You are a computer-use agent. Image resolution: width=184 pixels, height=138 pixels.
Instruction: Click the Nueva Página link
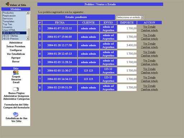[17, 93]
